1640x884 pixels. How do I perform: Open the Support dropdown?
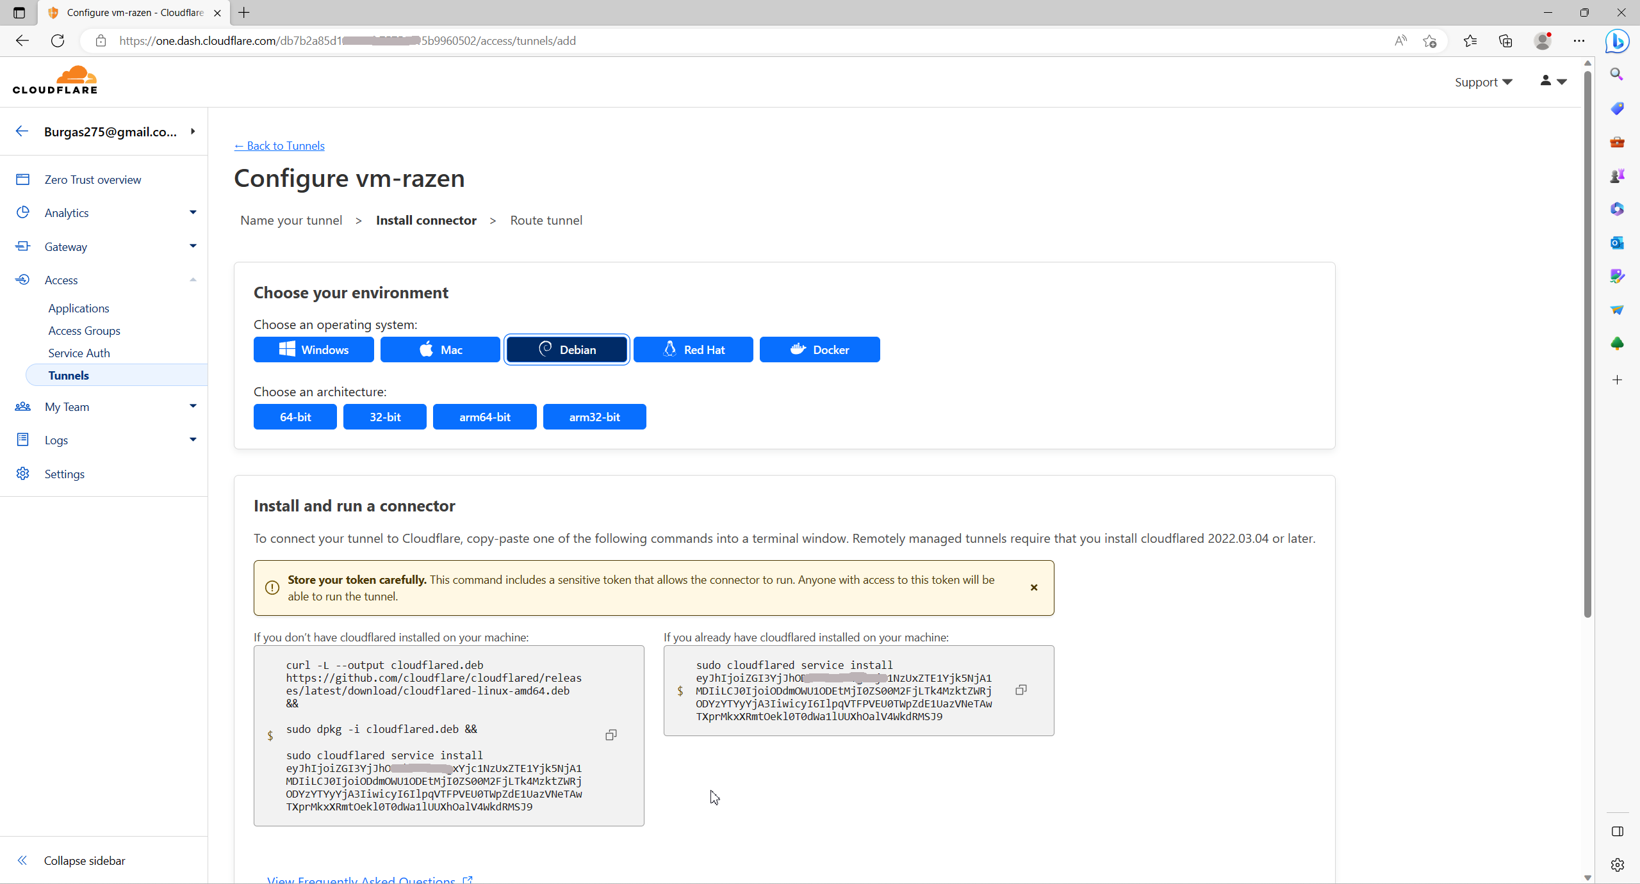[1482, 82]
